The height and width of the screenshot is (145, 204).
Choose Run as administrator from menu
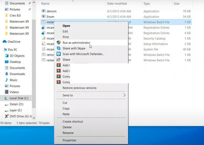pos(76,43)
